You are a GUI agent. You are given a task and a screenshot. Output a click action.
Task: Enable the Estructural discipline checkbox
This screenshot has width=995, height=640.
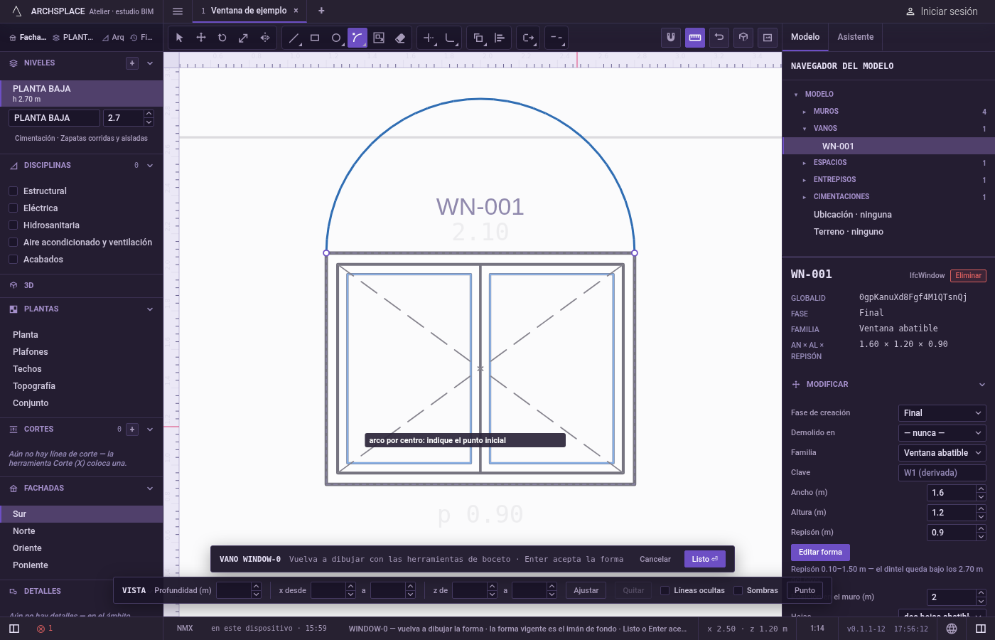point(13,191)
